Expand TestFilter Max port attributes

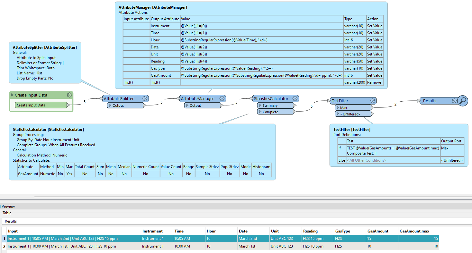tap(338, 108)
